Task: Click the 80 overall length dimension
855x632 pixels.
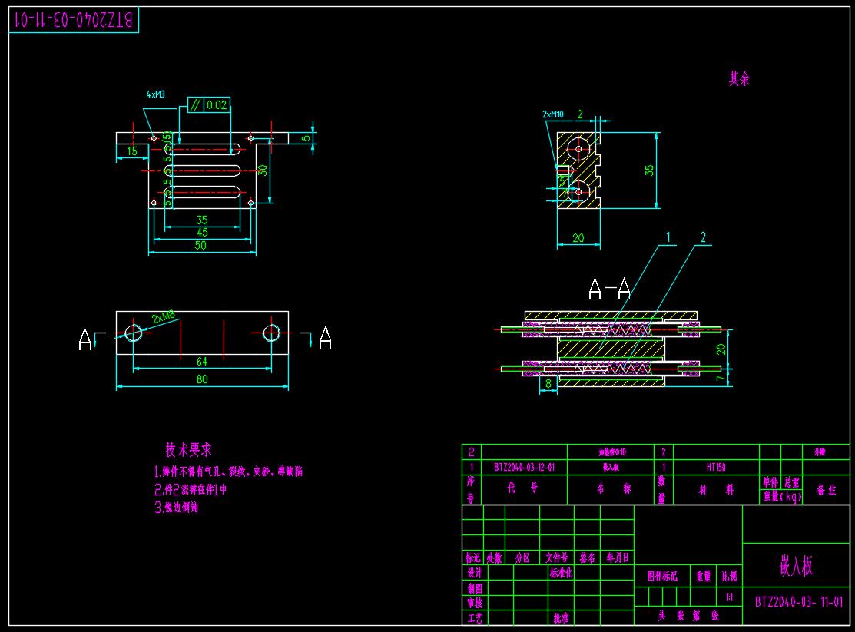Action: [x=201, y=379]
